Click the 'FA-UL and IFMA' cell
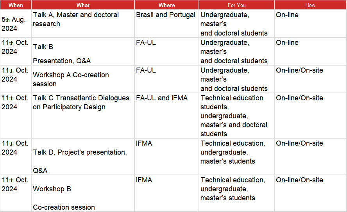Image resolution: width=347 pixels, height=212 pixels. pyautogui.click(x=166, y=116)
